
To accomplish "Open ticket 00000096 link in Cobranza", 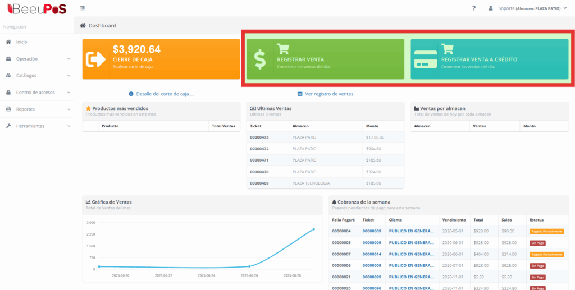I will click(x=372, y=288).
